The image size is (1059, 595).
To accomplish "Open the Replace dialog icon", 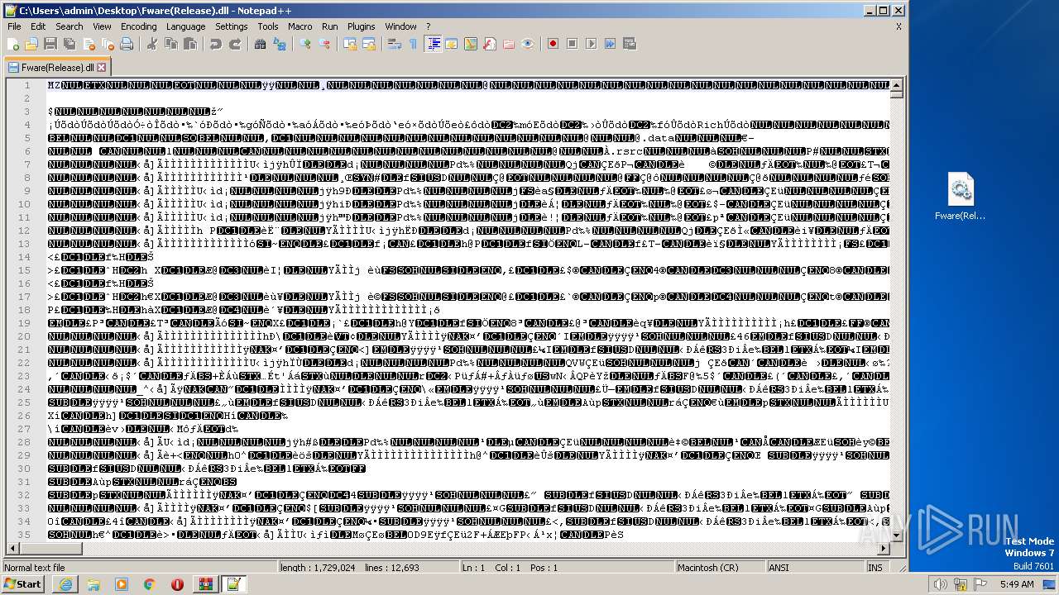I will [280, 44].
